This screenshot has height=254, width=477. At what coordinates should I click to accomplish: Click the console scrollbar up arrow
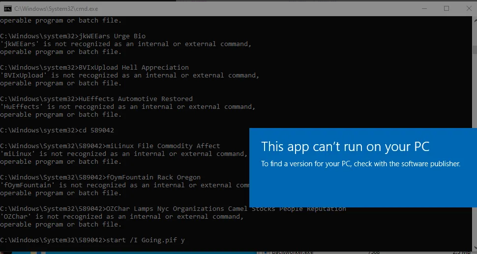(475, 20)
